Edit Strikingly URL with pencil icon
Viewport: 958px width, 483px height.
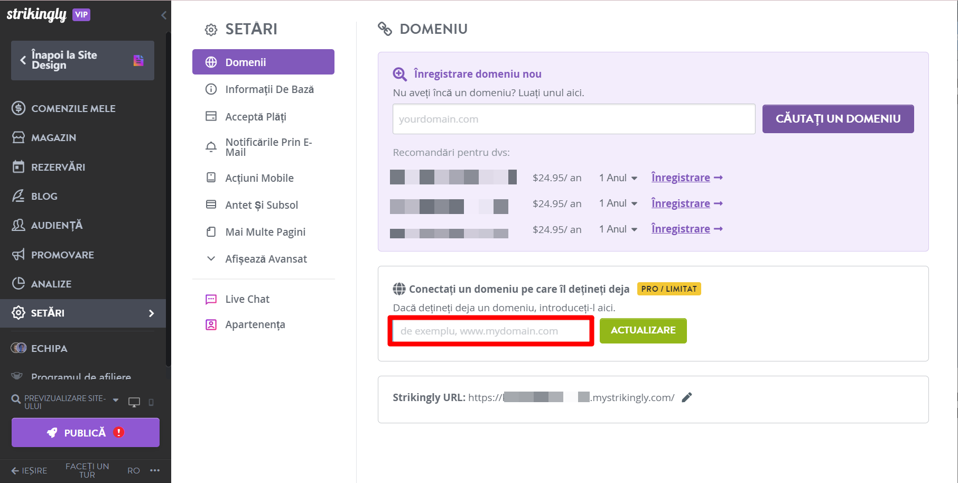point(687,397)
